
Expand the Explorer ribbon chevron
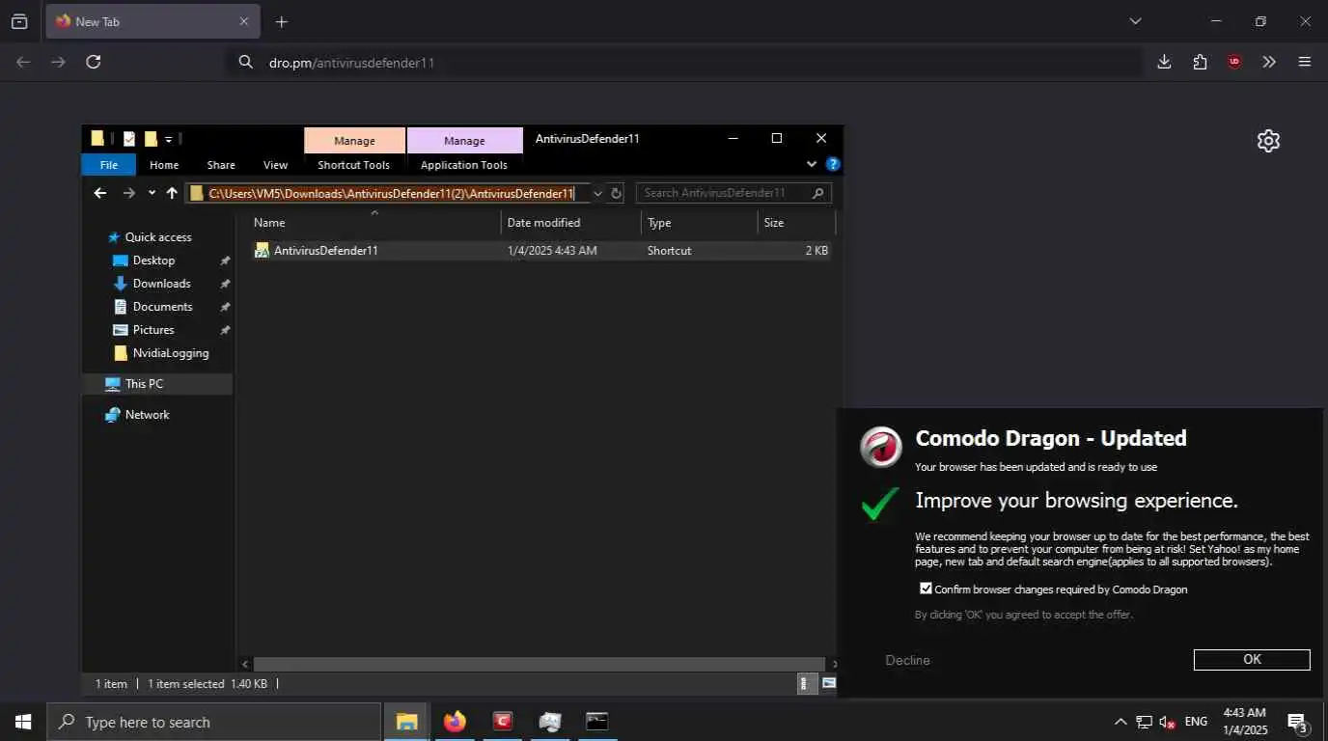[x=812, y=164]
